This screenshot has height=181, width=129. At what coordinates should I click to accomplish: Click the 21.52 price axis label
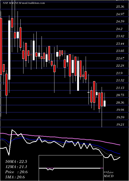tap(120, 80)
